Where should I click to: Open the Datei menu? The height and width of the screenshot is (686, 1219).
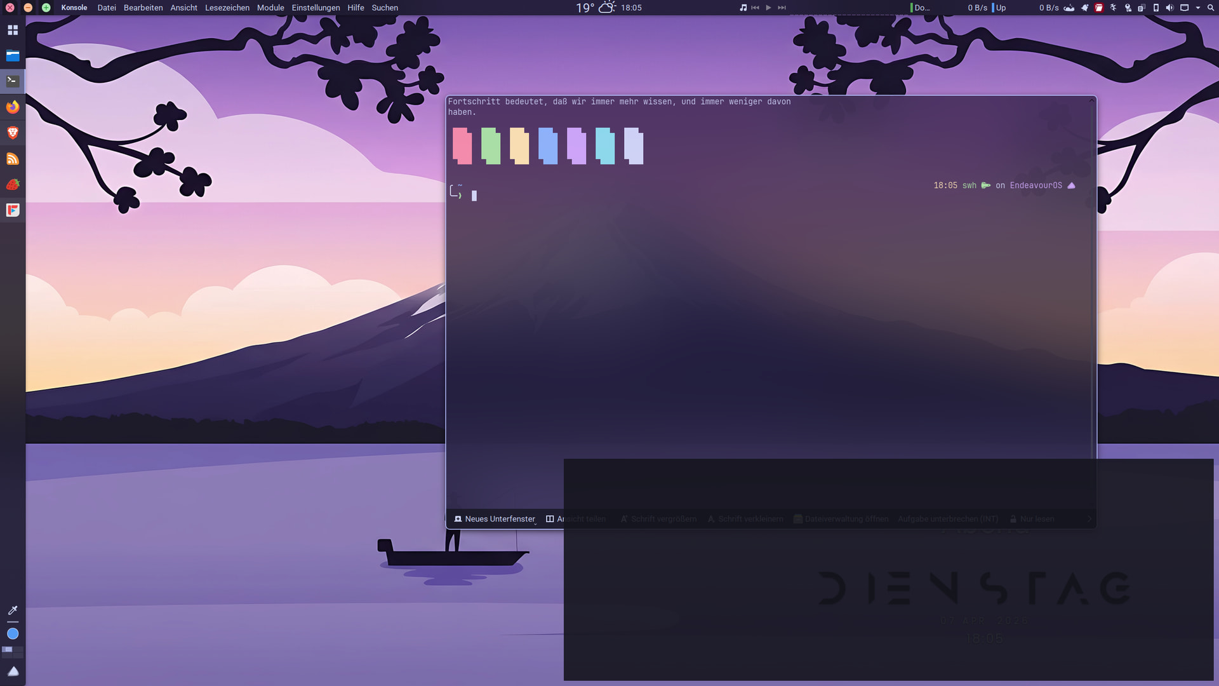click(106, 8)
